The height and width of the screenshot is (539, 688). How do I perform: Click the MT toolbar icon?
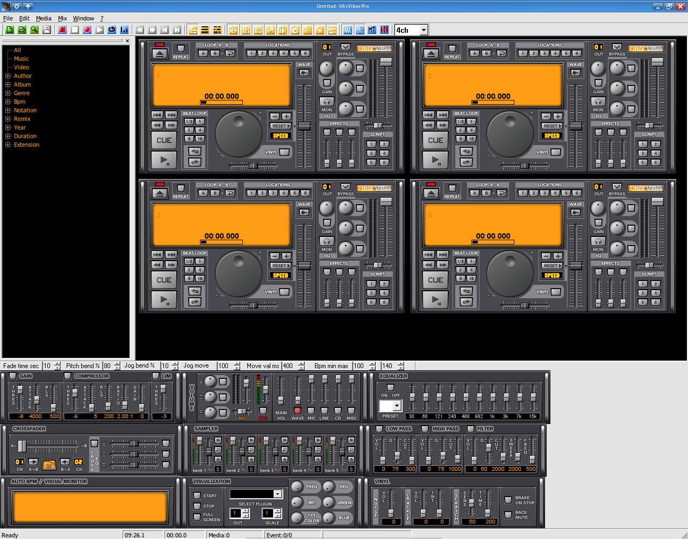tap(372, 30)
